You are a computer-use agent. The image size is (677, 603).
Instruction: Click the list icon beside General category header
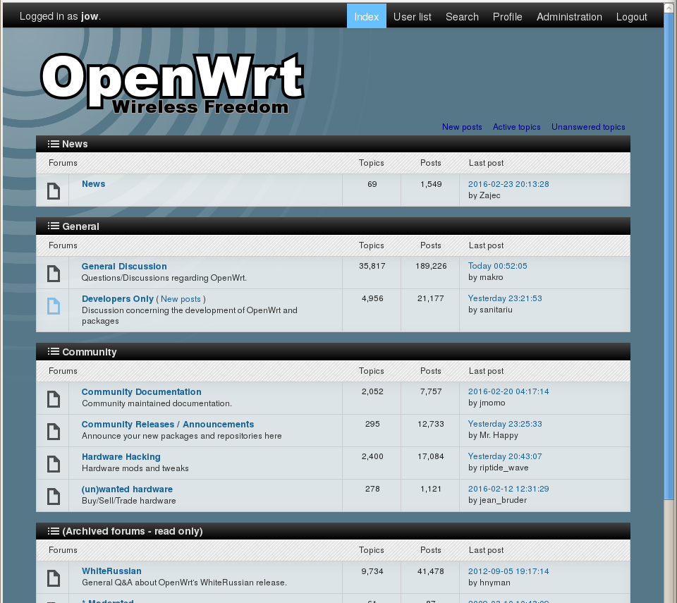(54, 226)
